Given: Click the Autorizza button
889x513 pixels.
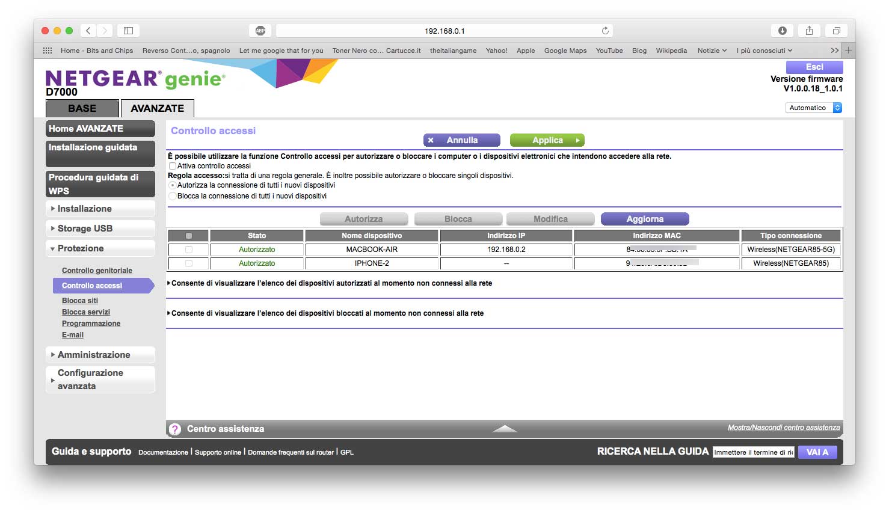Looking at the screenshot, I should coord(364,219).
